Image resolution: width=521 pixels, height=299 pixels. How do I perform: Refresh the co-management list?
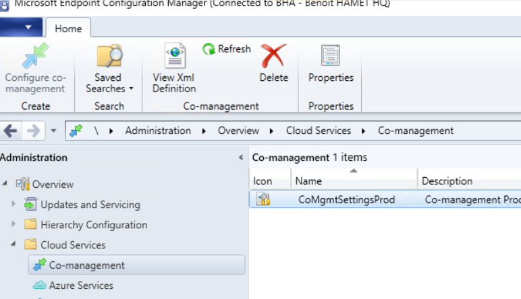[x=227, y=49]
